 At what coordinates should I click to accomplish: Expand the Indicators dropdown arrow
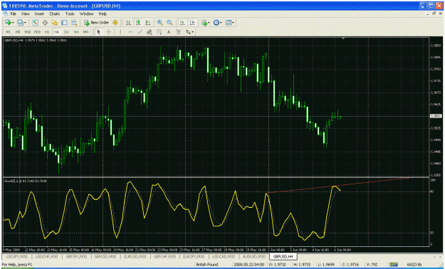(209, 23)
